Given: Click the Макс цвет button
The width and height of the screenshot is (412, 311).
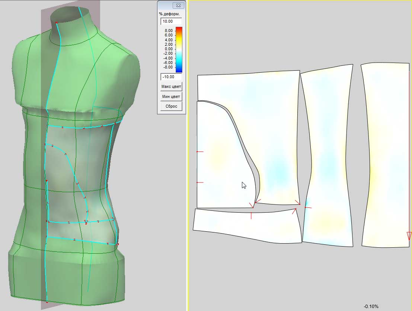Looking at the screenshot, I should pos(171,87).
